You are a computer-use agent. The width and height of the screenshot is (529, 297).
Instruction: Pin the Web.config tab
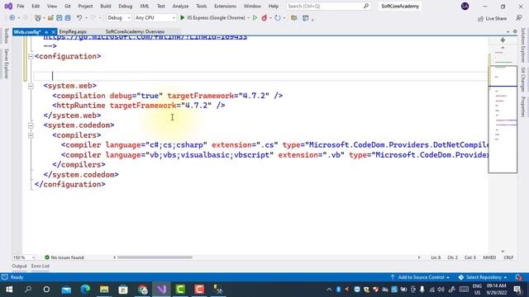46,32
